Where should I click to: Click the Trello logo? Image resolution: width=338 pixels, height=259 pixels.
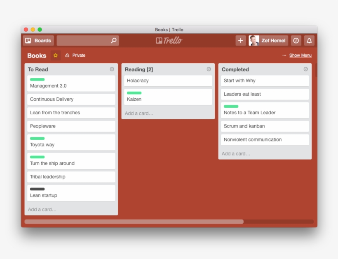point(169,40)
